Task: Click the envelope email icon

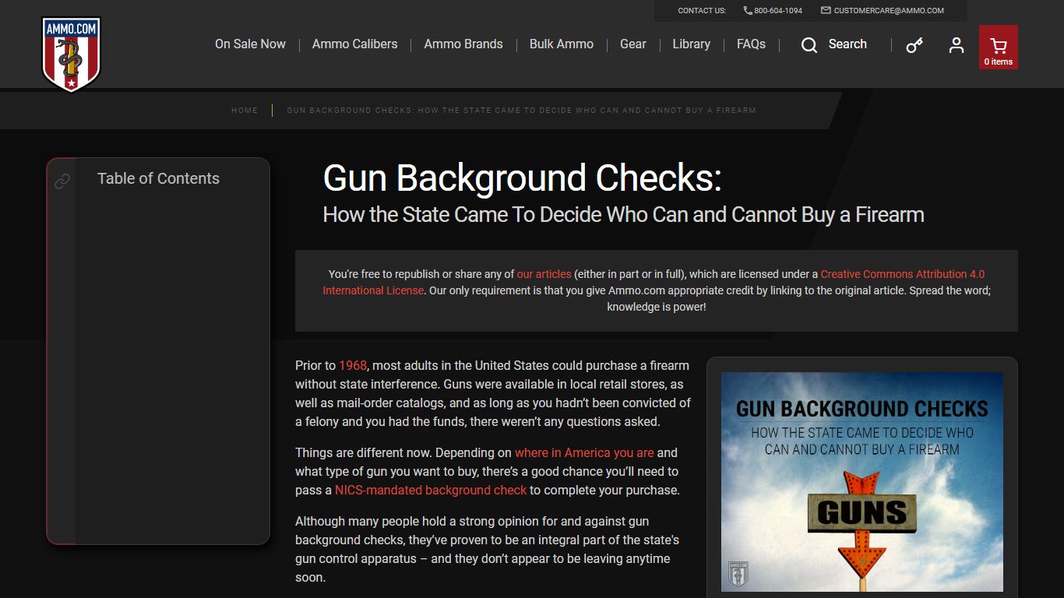Action: click(x=826, y=11)
